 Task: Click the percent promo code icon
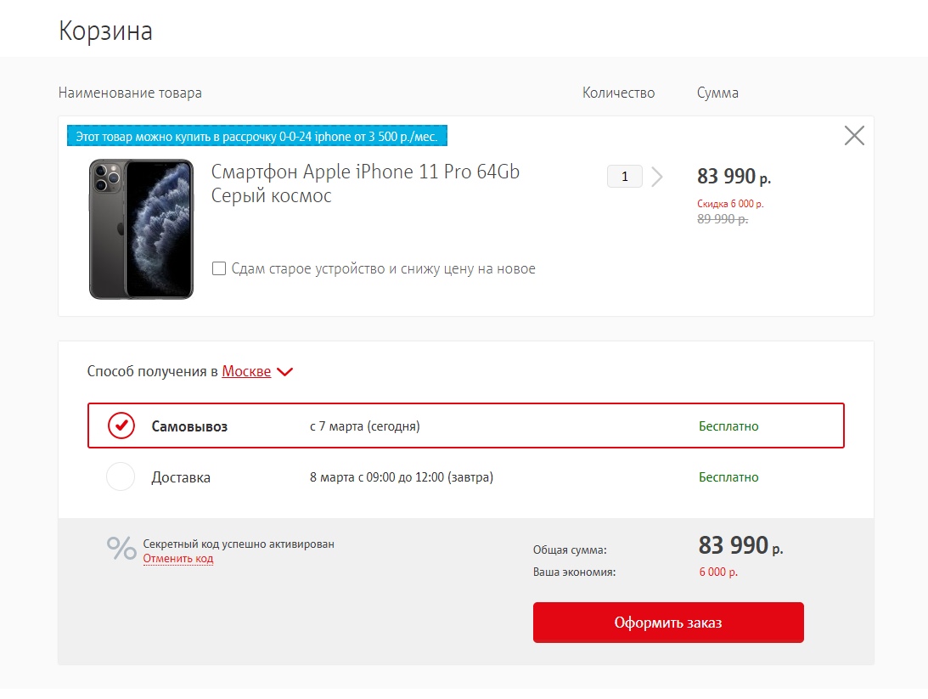click(x=121, y=548)
